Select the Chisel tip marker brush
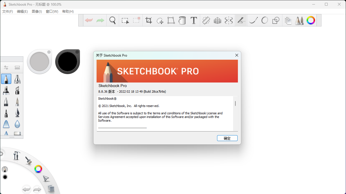This screenshot has height=194, width=346. click(17, 90)
